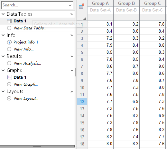The height and width of the screenshot is (149, 167).
Task: Open Layouts section double-arrow
Action: [71, 91]
